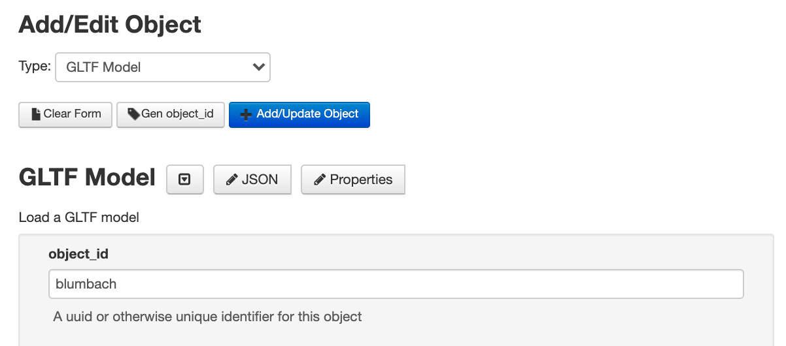This screenshot has height=346, width=786.
Task: Click the Type: label beside the dropdown
Action: click(35, 66)
